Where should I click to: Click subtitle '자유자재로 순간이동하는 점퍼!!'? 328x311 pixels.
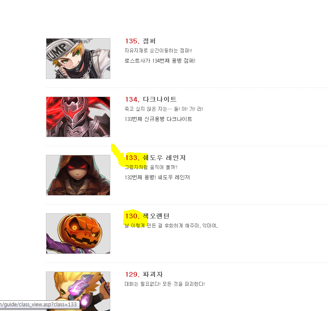click(x=158, y=51)
